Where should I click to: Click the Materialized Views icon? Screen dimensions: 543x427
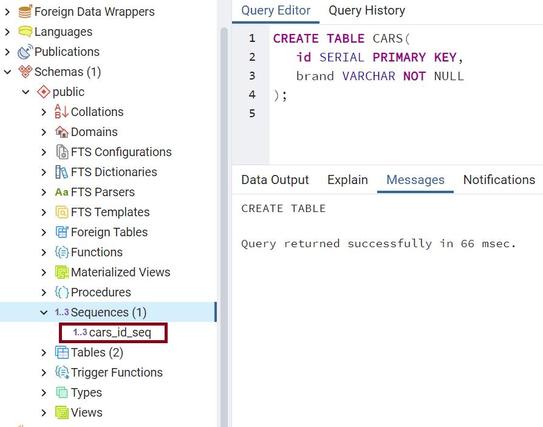click(61, 272)
